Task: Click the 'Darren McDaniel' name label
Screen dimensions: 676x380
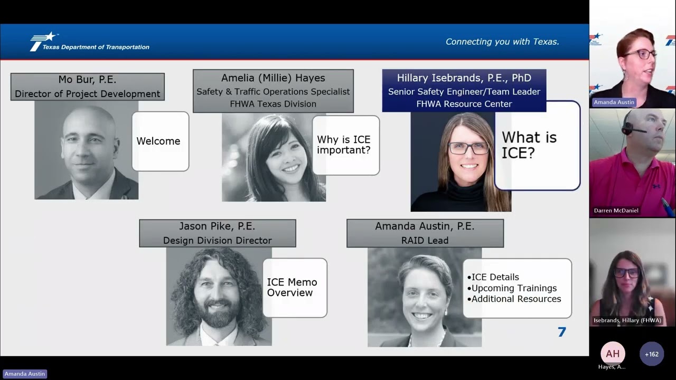Action: point(616,211)
